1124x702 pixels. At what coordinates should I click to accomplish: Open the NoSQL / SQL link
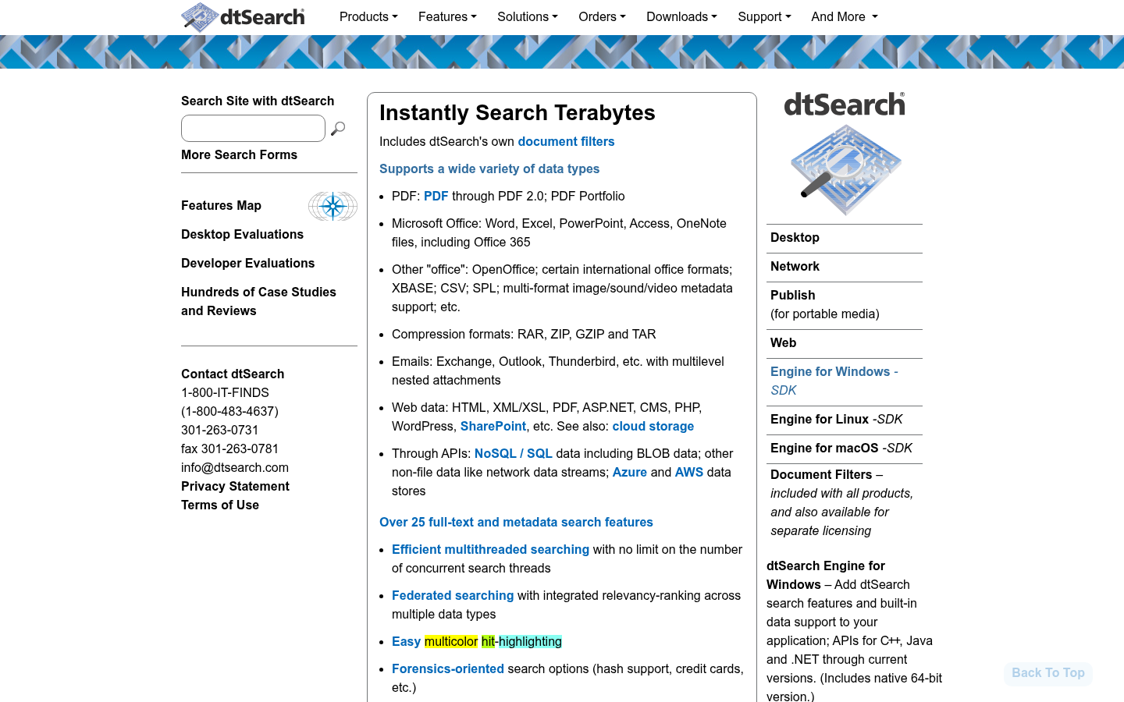(514, 453)
